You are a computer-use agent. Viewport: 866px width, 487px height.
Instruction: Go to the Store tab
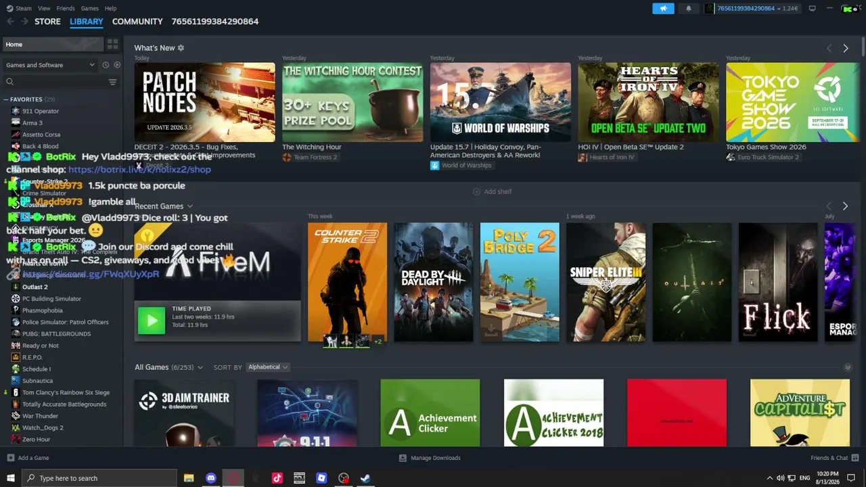tap(47, 22)
